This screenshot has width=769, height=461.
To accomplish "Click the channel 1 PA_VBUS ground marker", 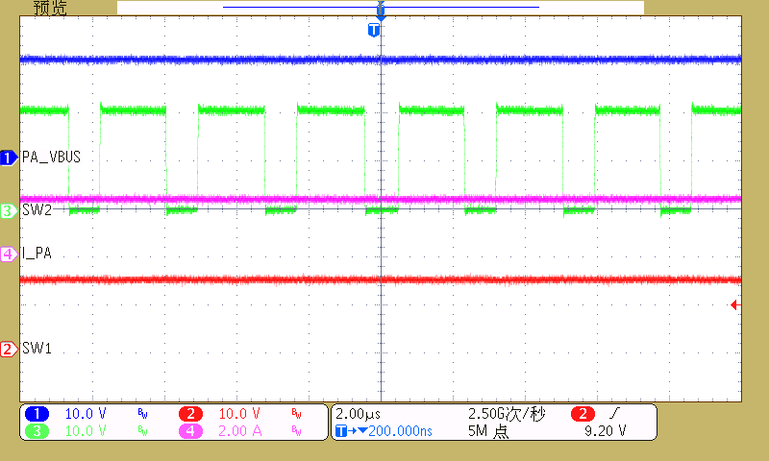I will click(x=9, y=158).
